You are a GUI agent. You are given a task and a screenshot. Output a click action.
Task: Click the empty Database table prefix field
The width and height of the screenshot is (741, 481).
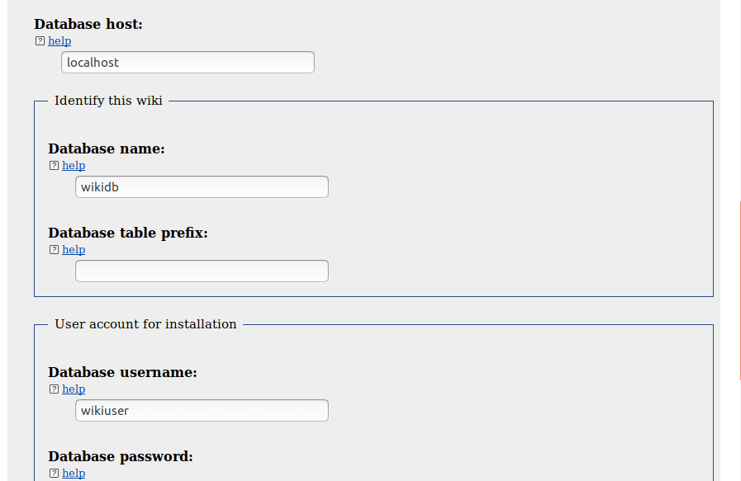[x=202, y=271]
